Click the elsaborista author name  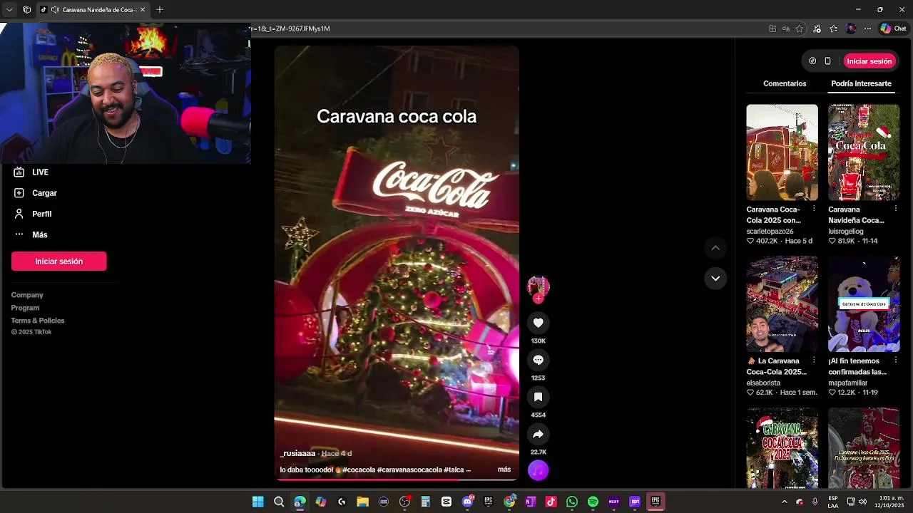pyautogui.click(x=763, y=383)
